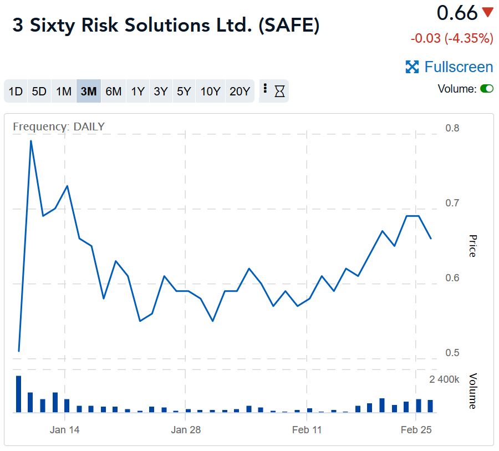Click the Jan 28 date axis label

coord(186,430)
